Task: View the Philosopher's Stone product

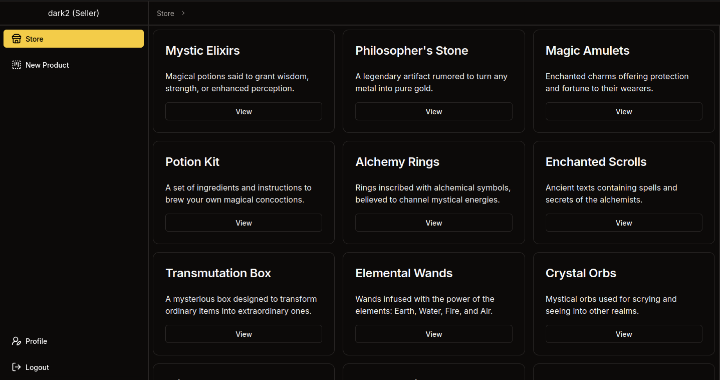Action: click(x=433, y=111)
